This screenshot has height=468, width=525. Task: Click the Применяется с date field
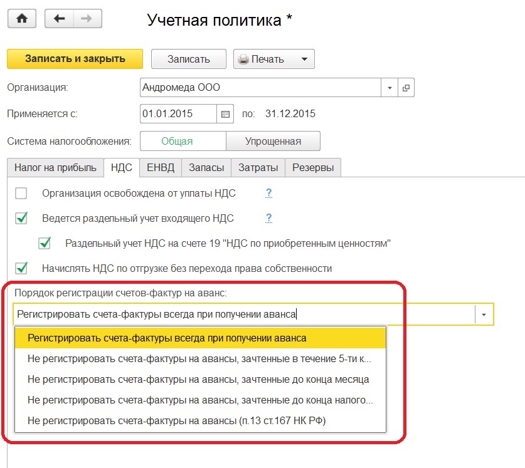pyautogui.click(x=179, y=114)
